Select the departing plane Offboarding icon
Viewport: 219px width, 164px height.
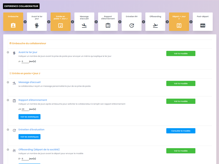pyautogui.click(x=155, y=26)
